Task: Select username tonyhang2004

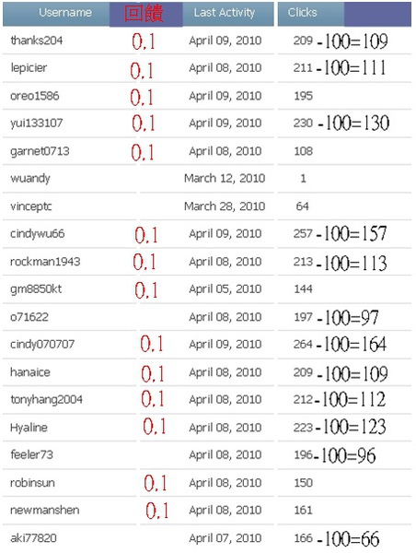Action: (46, 400)
